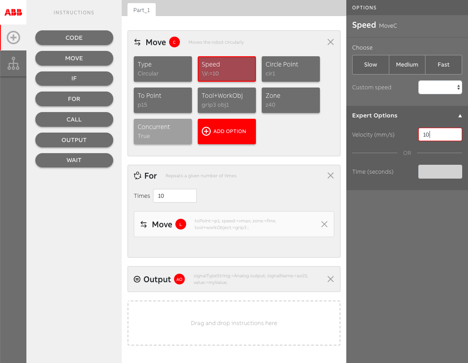Click the ABB logo in the top left
The image size is (468, 363).
(x=13, y=12)
